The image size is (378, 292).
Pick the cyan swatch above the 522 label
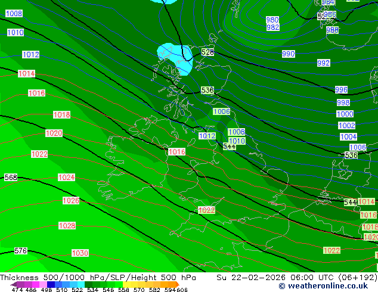[81, 284]
